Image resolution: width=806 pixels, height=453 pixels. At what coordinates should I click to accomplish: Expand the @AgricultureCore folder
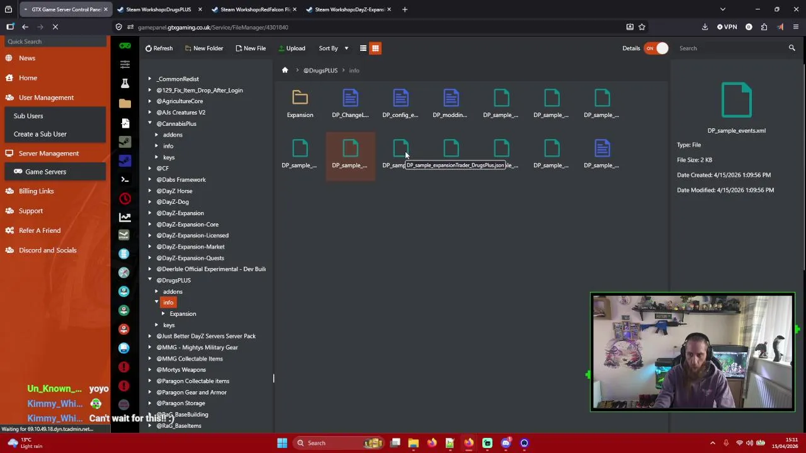(x=150, y=101)
